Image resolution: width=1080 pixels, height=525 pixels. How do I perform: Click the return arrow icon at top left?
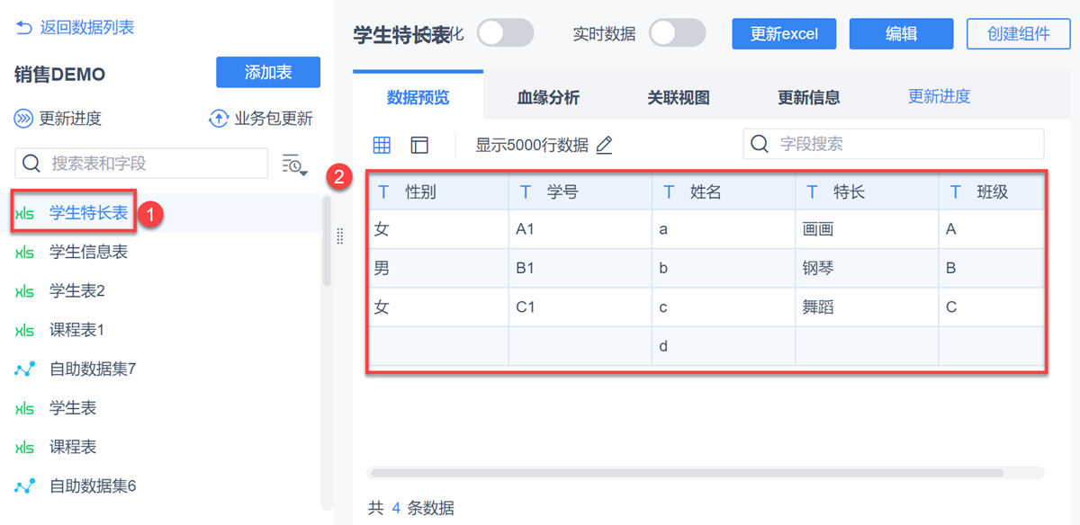pos(23,28)
